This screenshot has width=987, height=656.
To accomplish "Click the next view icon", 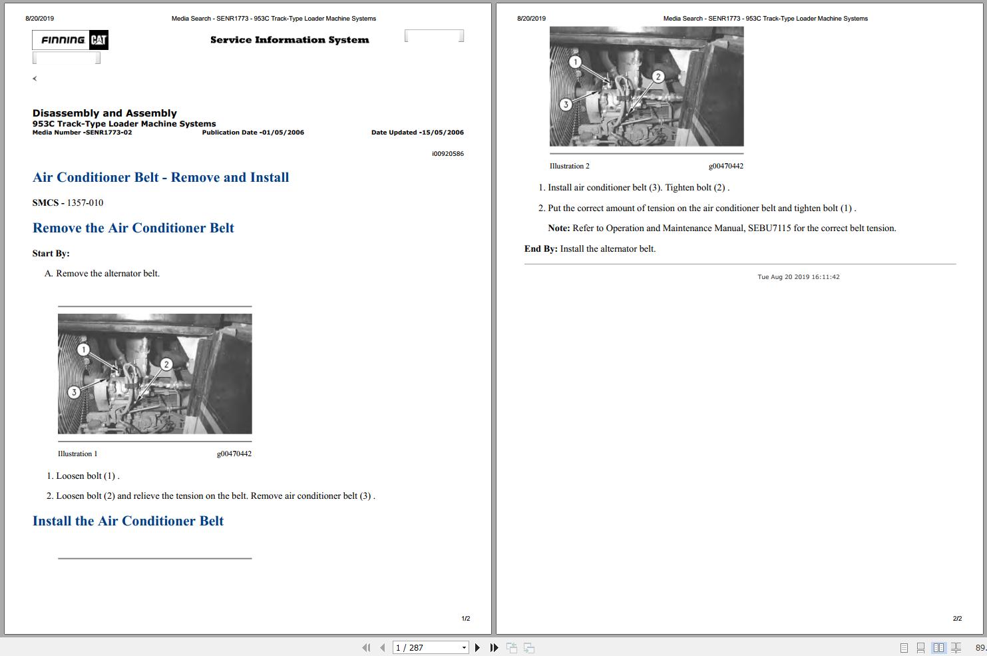I will [x=529, y=647].
